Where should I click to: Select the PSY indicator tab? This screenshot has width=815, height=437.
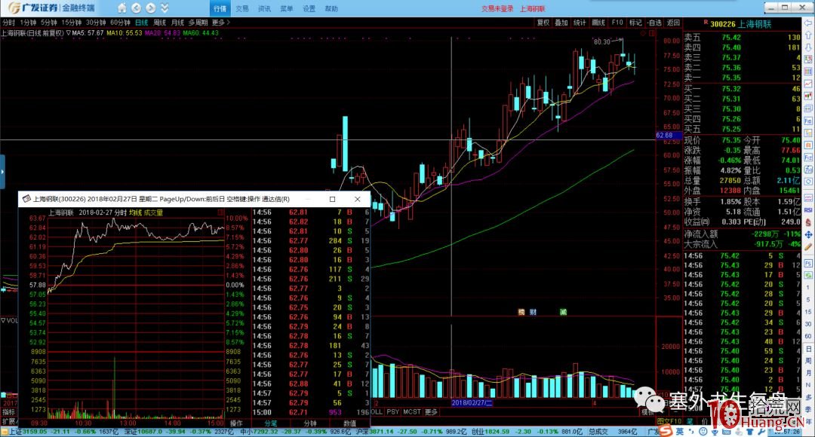(x=393, y=411)
